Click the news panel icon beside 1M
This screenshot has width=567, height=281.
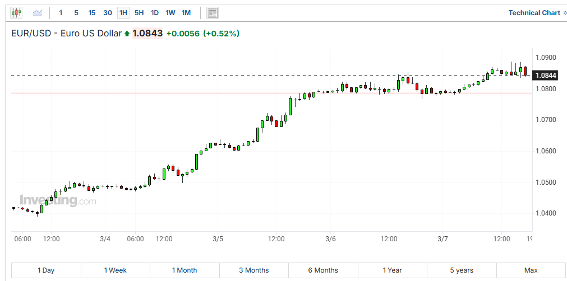click(212, 12)
